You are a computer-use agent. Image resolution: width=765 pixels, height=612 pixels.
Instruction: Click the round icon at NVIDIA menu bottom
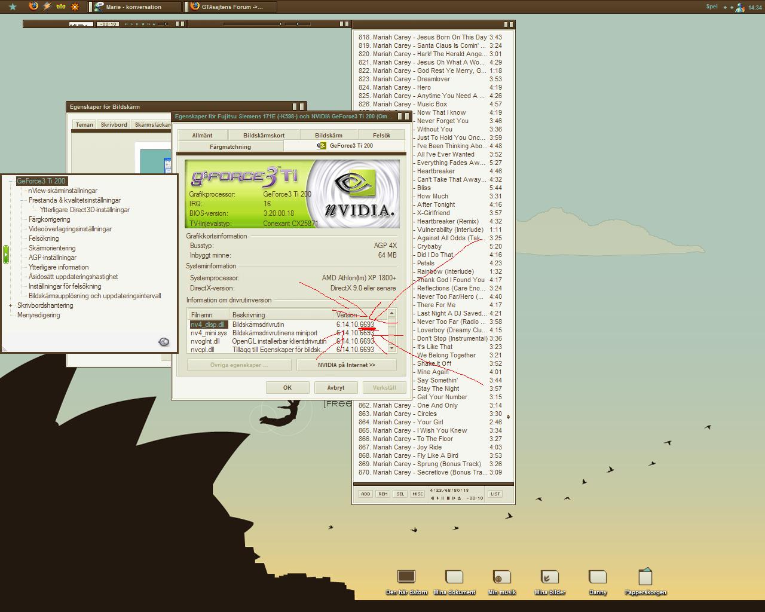(x=164, y=342)
